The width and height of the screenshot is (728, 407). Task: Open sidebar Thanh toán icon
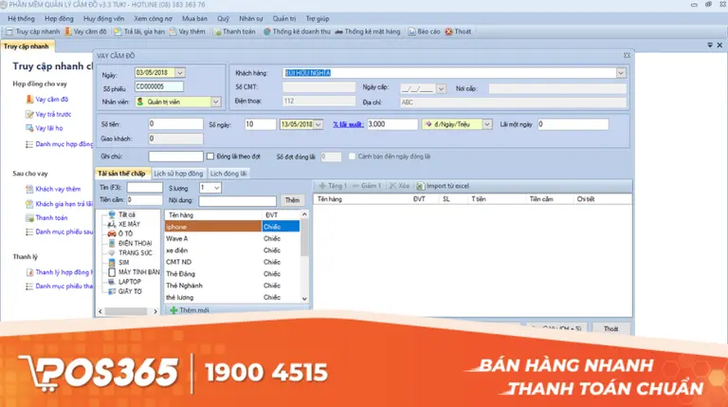[x=29, y=217]
